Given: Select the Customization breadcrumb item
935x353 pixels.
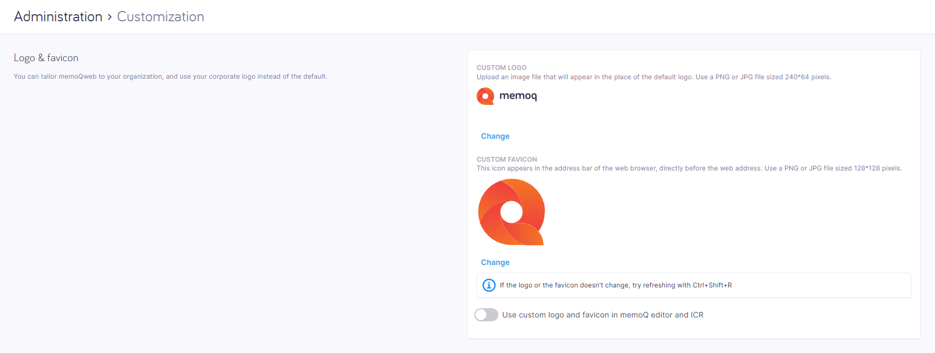Looking at the screenshot, I should (160, 17).
